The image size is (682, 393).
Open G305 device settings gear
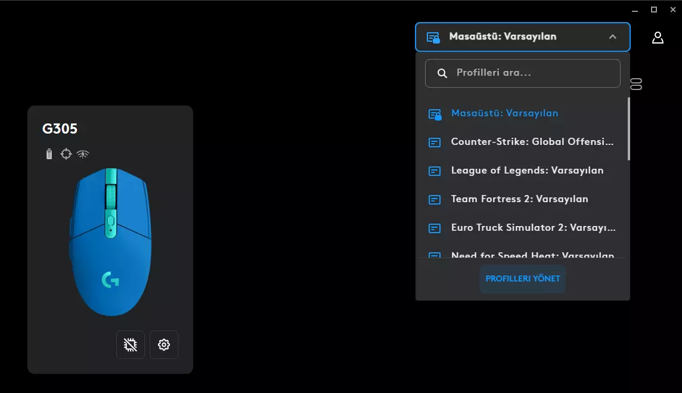point(164,345)
